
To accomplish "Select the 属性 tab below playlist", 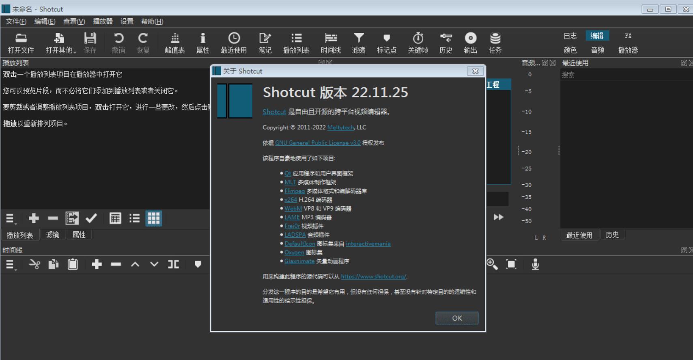I will click(x=79, y=235).
